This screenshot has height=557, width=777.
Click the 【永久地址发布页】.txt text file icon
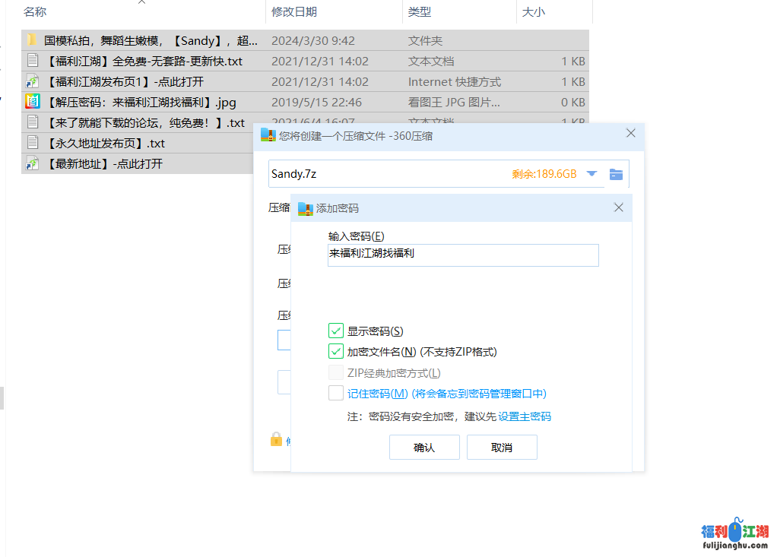32,143
